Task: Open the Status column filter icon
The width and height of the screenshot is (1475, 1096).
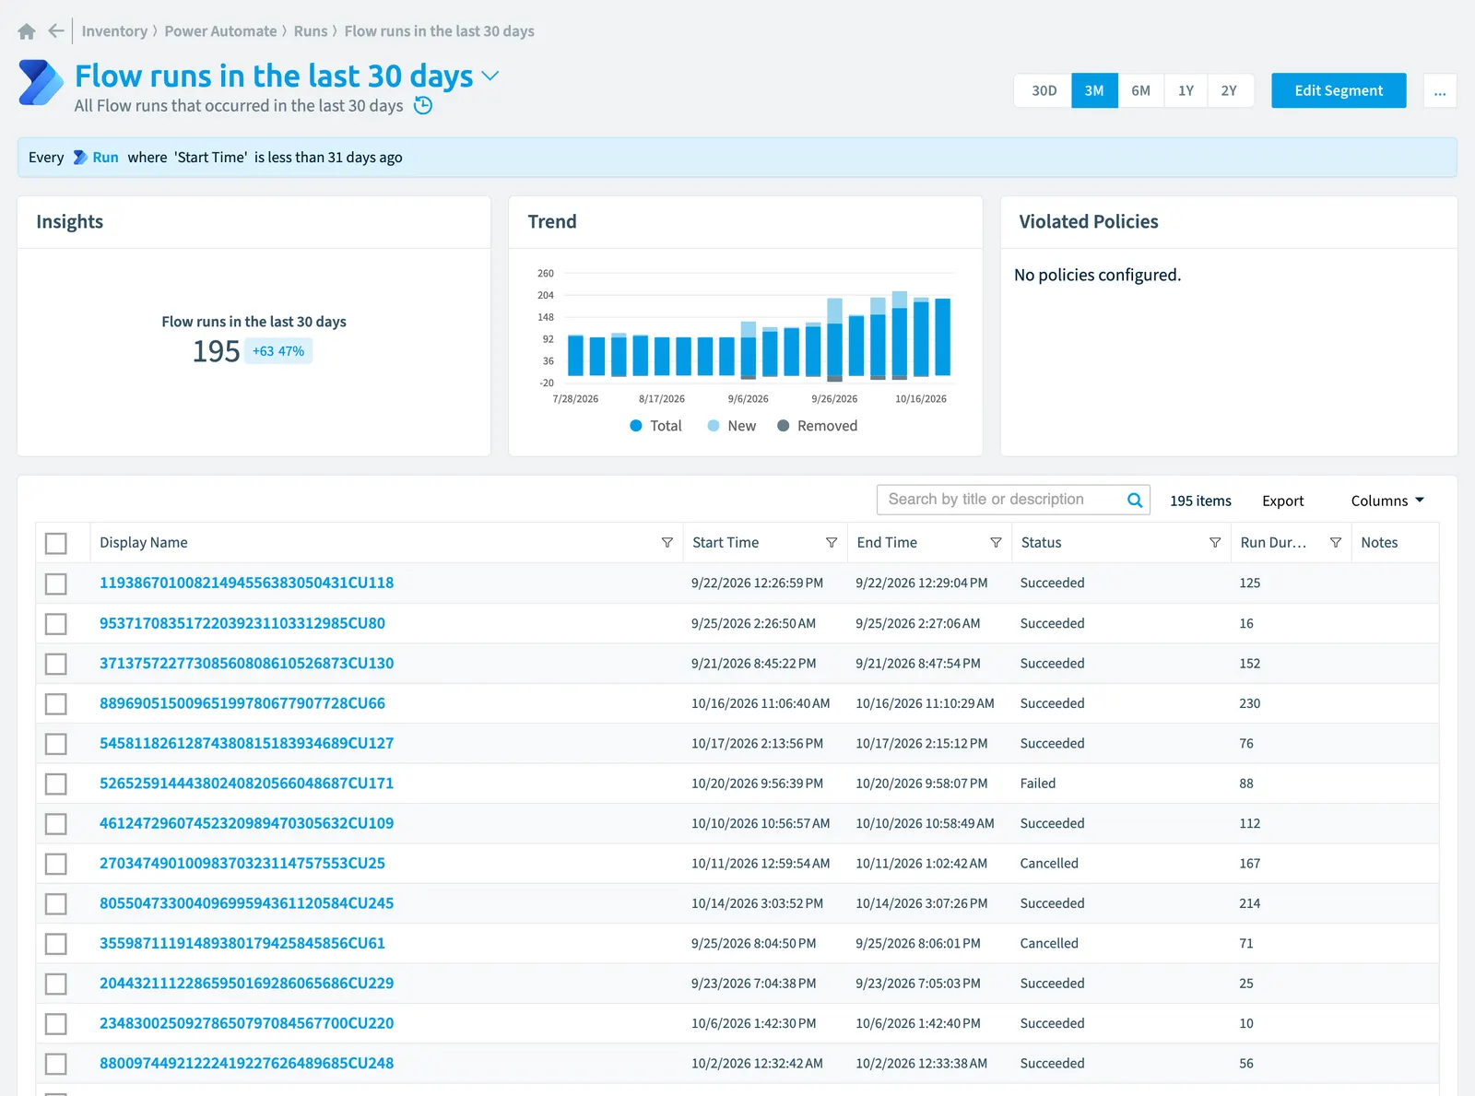Action: (1215, 543)
